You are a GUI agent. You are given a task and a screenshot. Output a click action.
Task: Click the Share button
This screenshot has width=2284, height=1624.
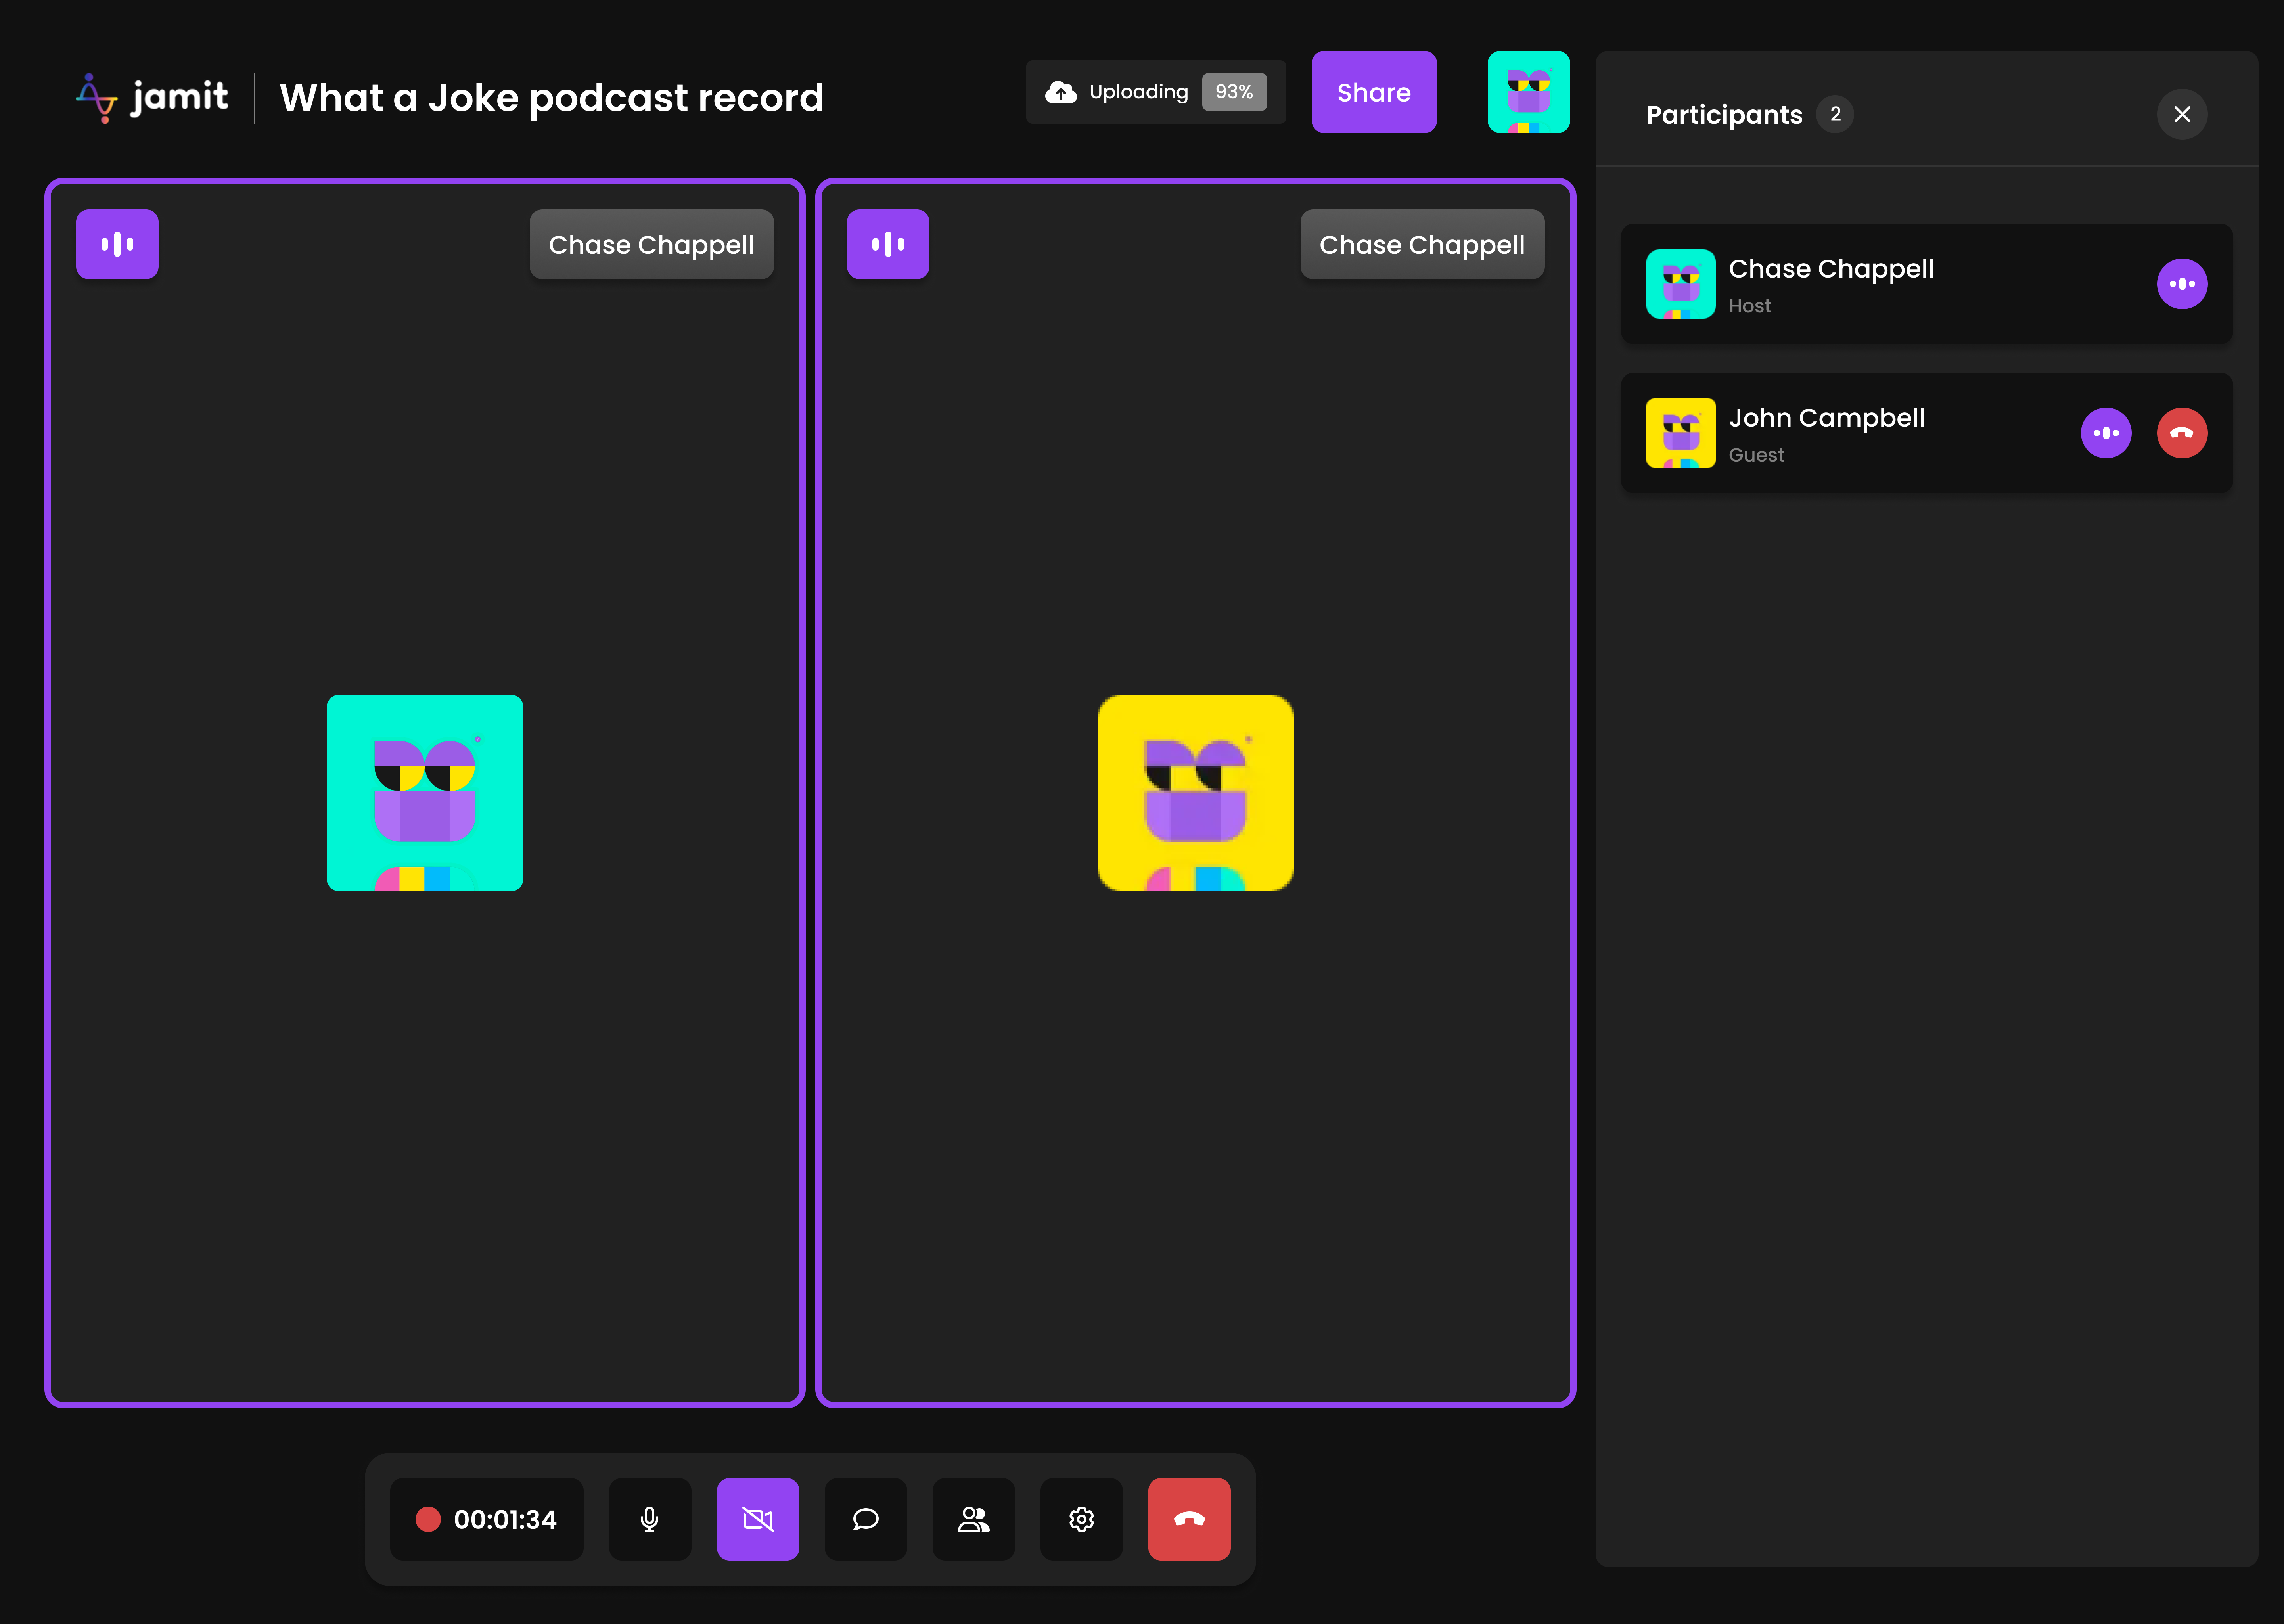point(1373,92)
